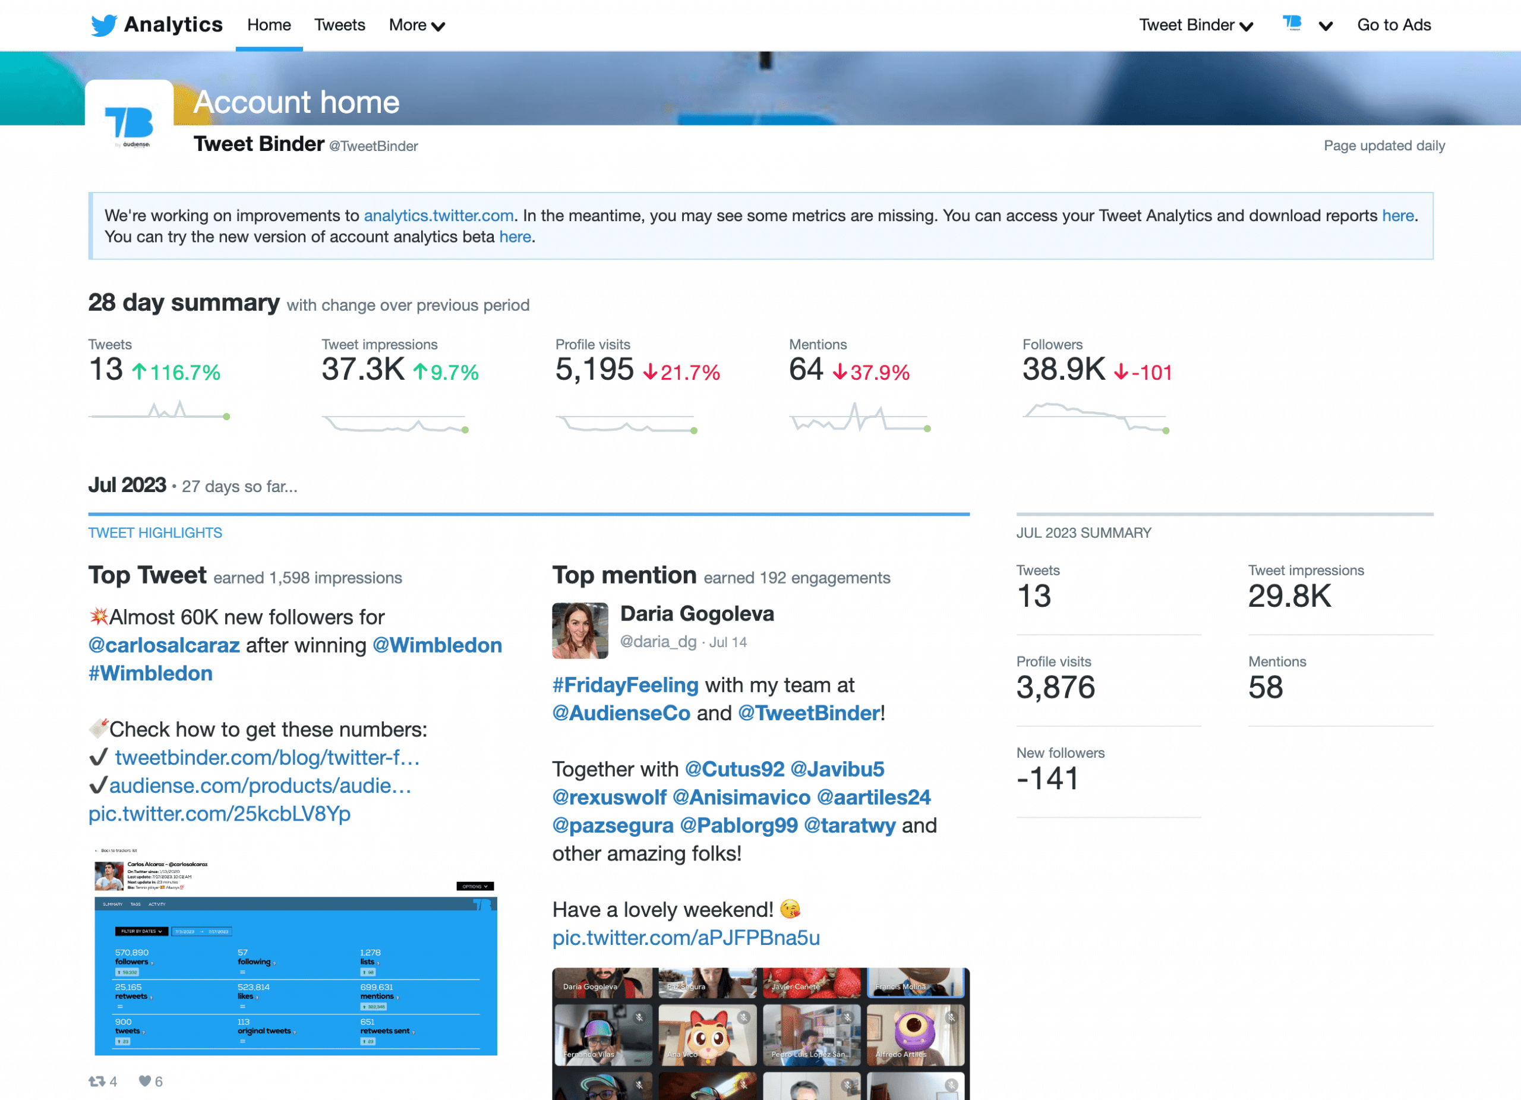Click the analytics.twitter.com link
This screenshot has height=1100, width=1521.
(x=438, y=215)
